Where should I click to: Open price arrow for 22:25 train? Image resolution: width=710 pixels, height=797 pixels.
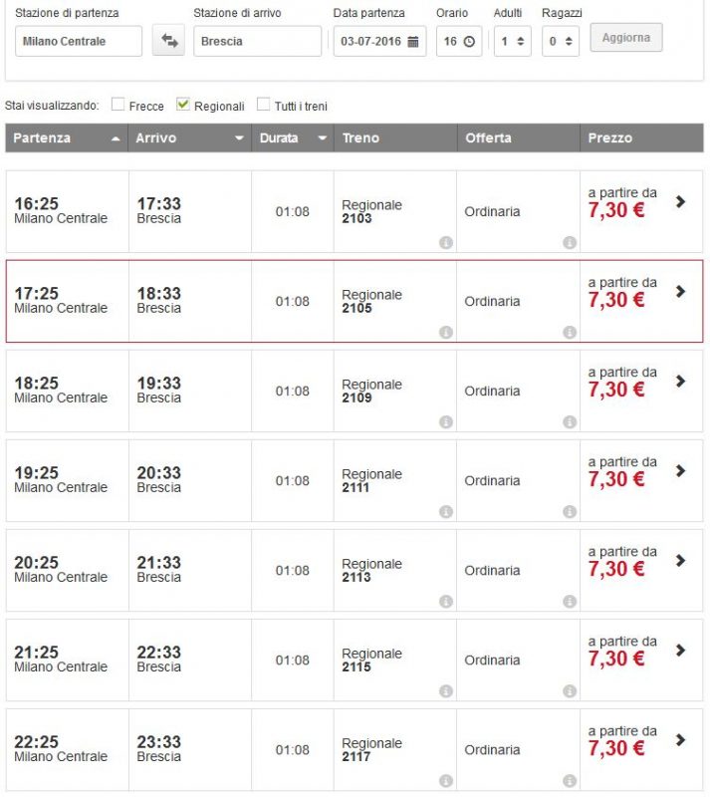coord(680,740)
